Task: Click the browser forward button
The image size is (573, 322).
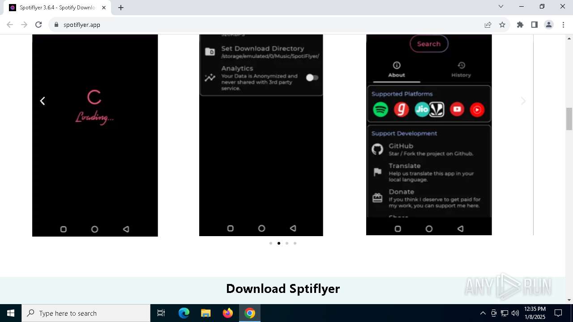Action: pyautogui.click(x=24, y=25)
